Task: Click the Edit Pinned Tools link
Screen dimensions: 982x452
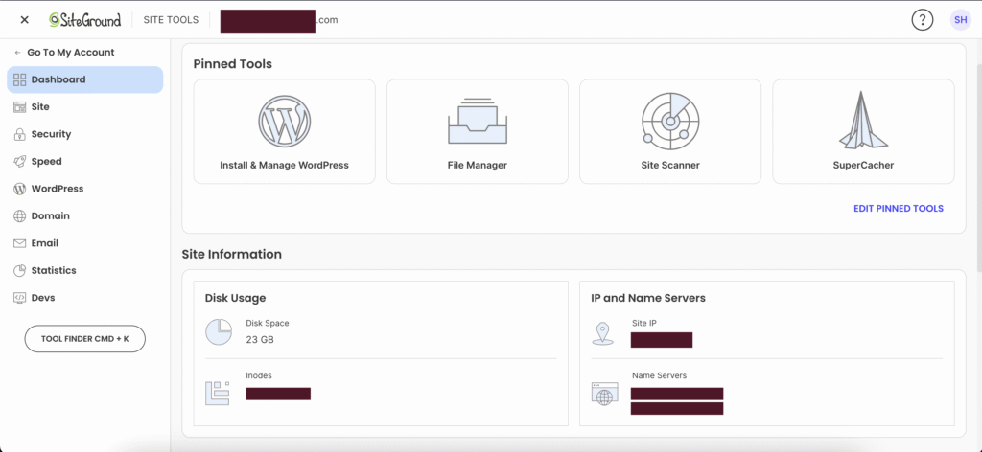Action: [898, 209]
